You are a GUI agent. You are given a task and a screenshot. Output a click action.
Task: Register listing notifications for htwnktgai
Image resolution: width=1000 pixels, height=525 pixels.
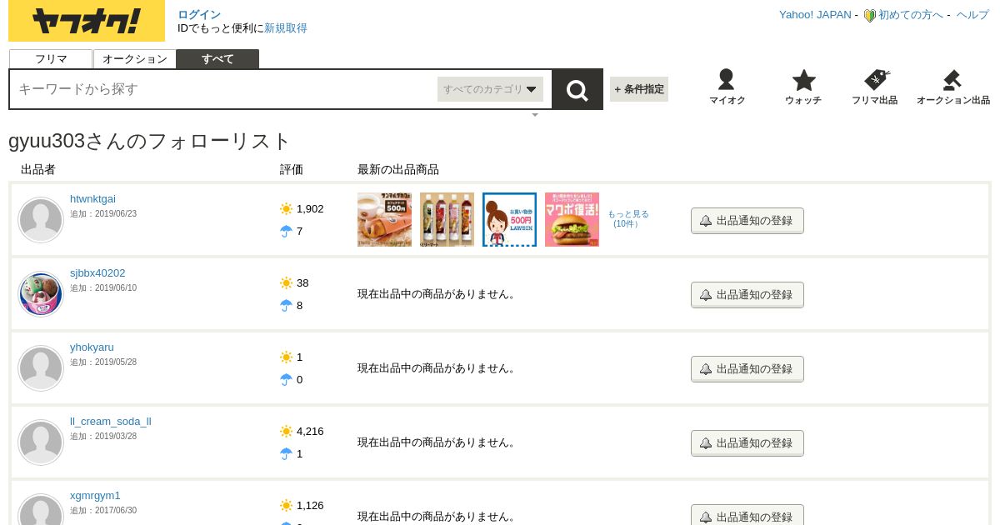tap(747, 221)
